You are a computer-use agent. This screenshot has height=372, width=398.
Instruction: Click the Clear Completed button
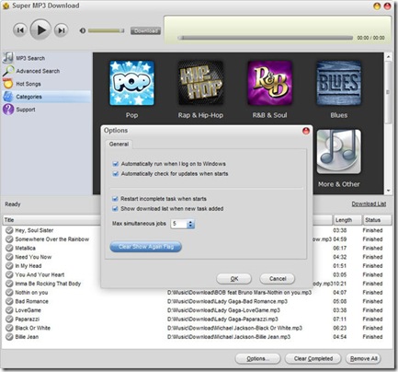tap(313, 358)
